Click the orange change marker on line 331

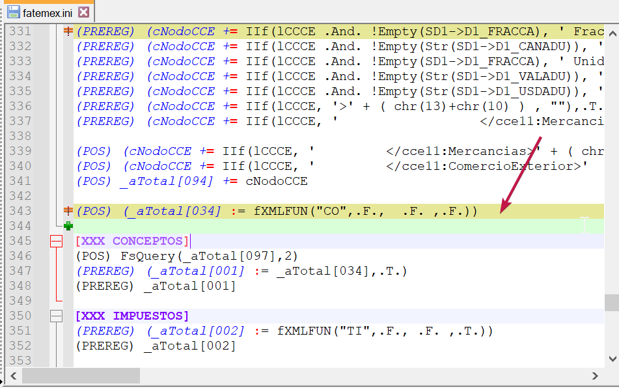(x=68, y=31)
